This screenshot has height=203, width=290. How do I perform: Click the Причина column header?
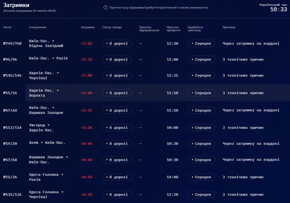[229, 27]
